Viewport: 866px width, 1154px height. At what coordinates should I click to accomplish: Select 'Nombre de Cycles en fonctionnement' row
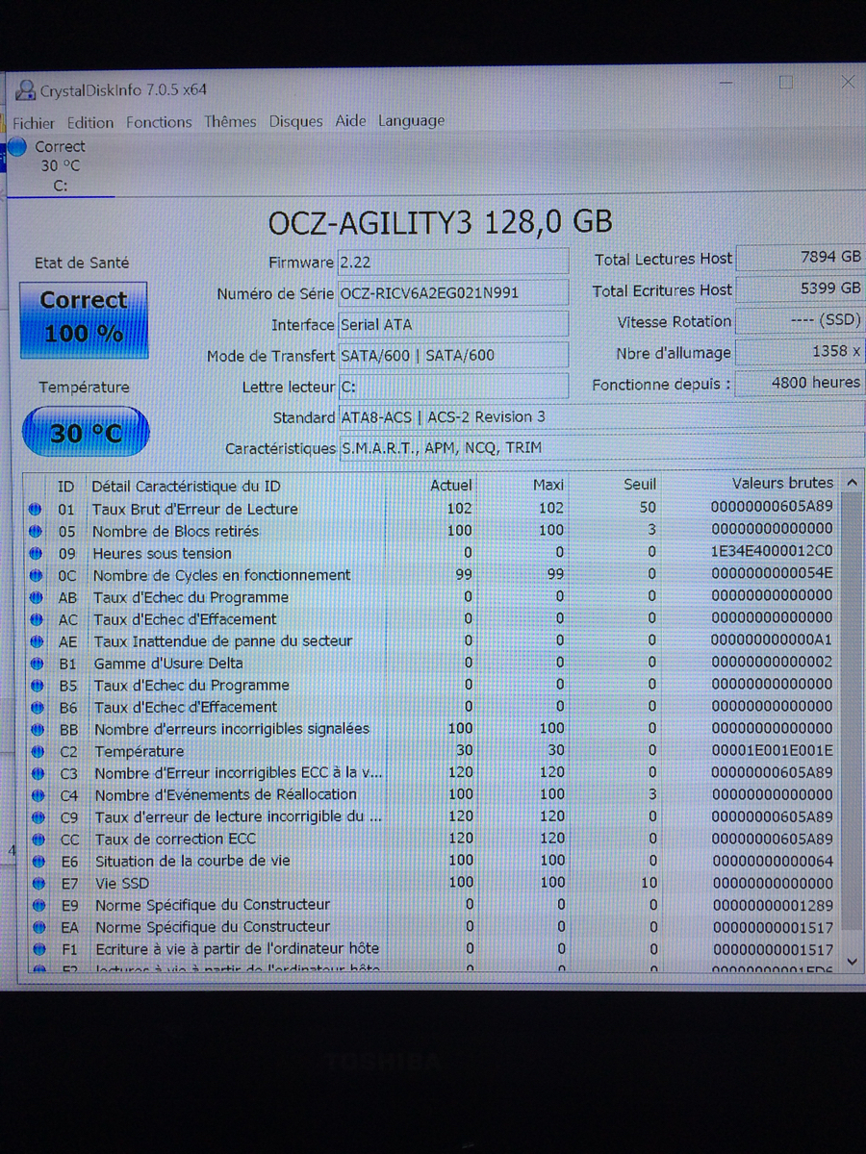[x=433, y=575]
